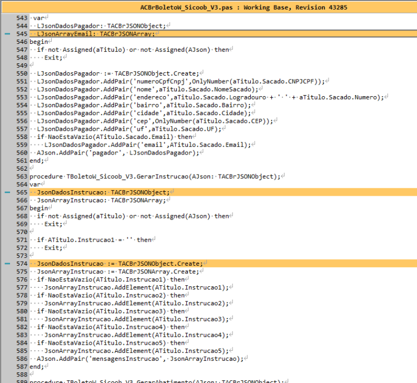Click the diff title bar ACBrBoletoW_Sicoob_V3.pas

pyautogui.click(x=209, y=7)
